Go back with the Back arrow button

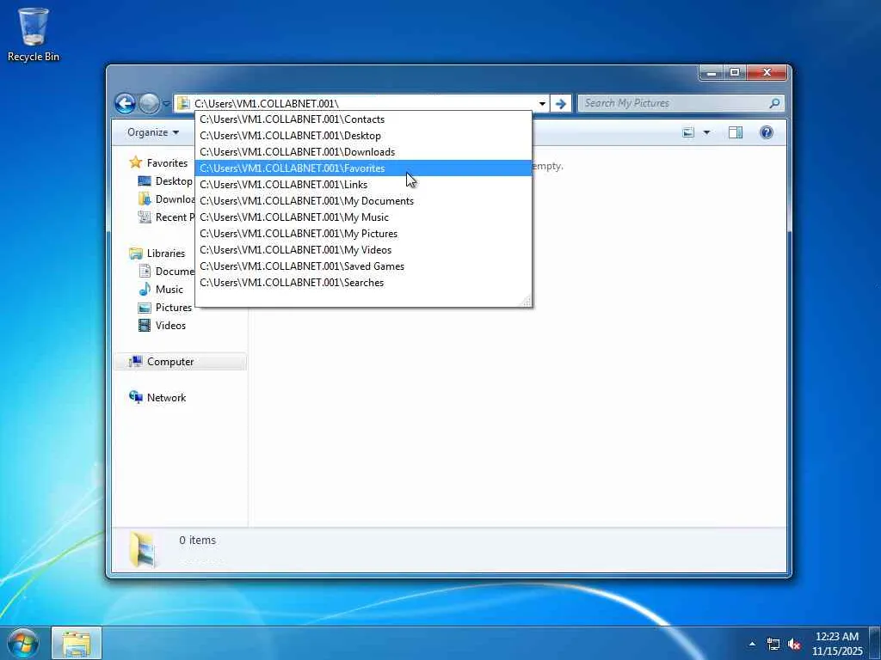point(125,103)
